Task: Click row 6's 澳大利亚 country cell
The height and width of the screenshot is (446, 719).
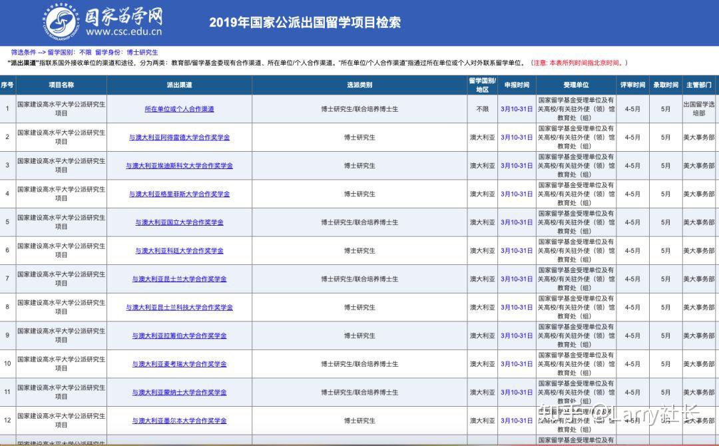Action: pos(483,251)
